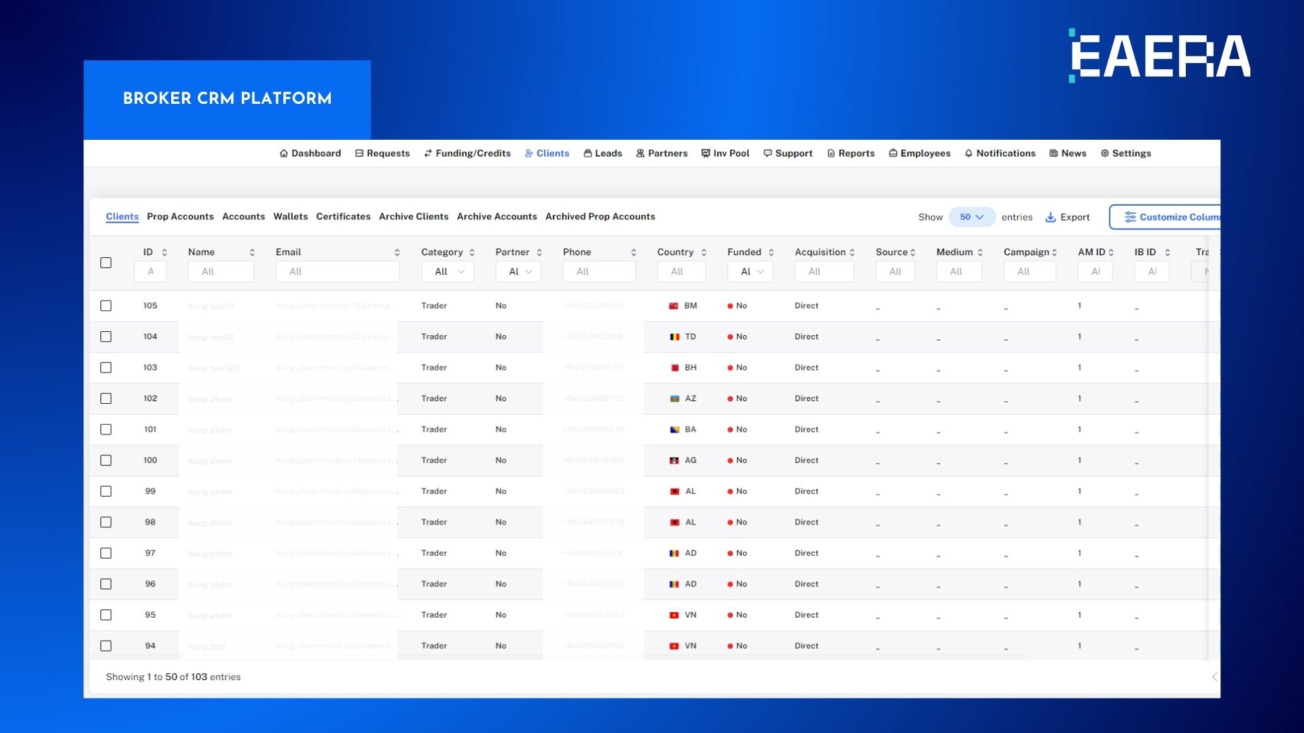Image resolution: width=1304 pixels, height=733 pixels.
Task: Open the Partner filter dropdown
Action: 519,271
